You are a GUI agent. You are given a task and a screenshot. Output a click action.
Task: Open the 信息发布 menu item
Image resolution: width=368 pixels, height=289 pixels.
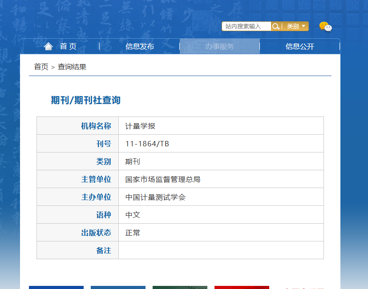140,46
